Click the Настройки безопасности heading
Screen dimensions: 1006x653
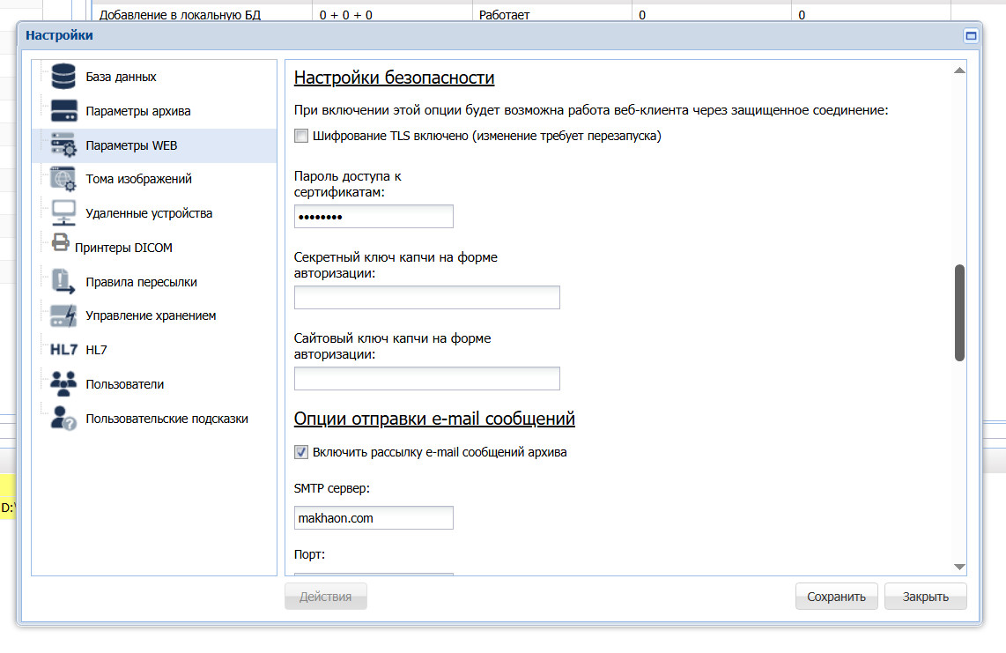394,78
